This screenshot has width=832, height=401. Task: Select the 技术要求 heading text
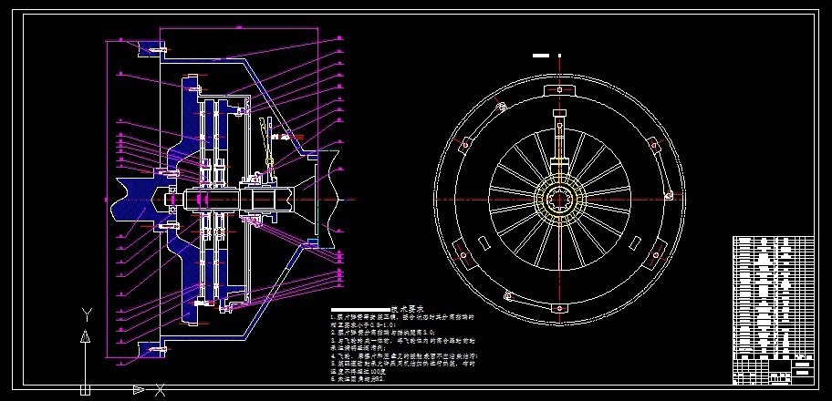click(408, 309)
